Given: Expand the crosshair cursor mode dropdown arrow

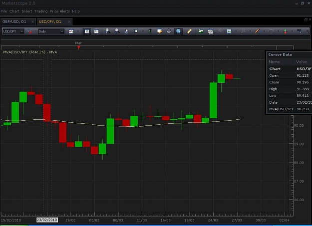Looking at the screenshot, I should [143, 31].
